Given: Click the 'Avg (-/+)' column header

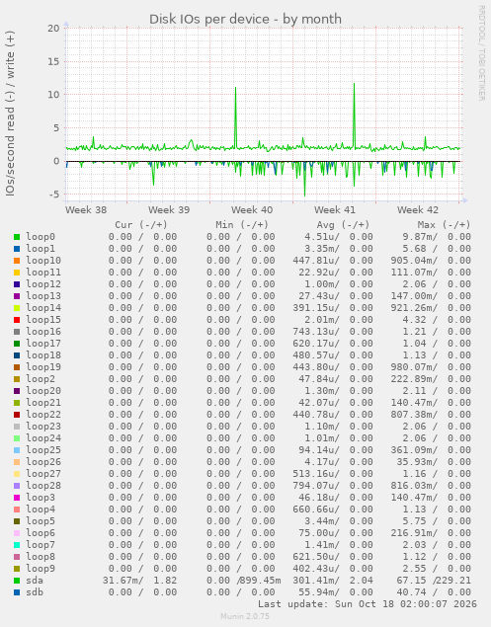Looking at the screenshot, I should click(343, 225).
